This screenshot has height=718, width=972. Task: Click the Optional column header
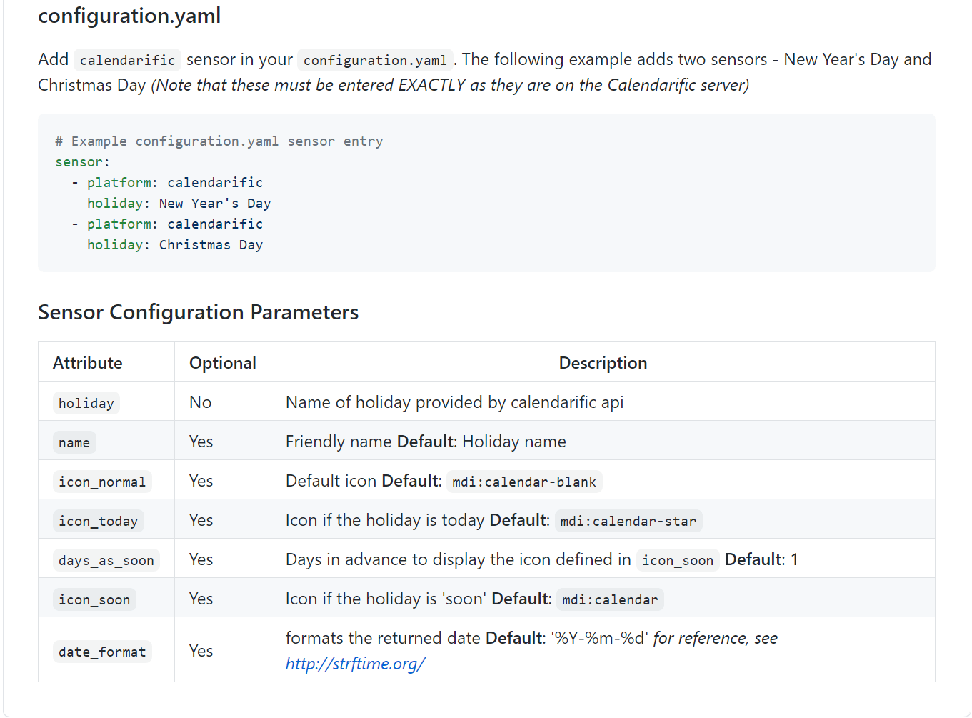click(222, 363)
